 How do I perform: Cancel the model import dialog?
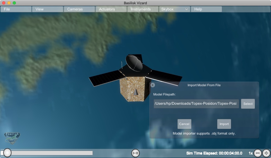click(x=184, y=124)
